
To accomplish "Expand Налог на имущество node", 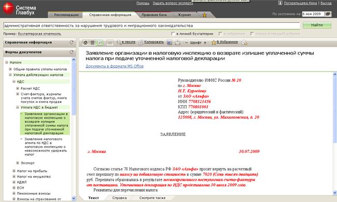I will pos(14,177).
